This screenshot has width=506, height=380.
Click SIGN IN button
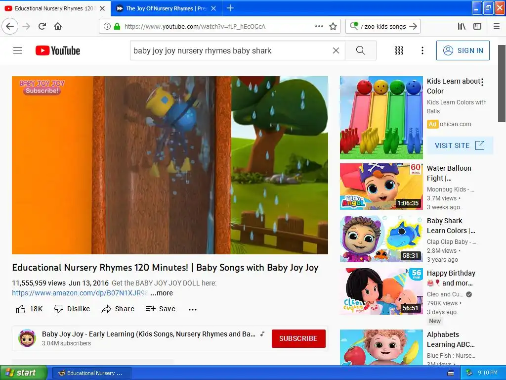(x=463, y=50)
